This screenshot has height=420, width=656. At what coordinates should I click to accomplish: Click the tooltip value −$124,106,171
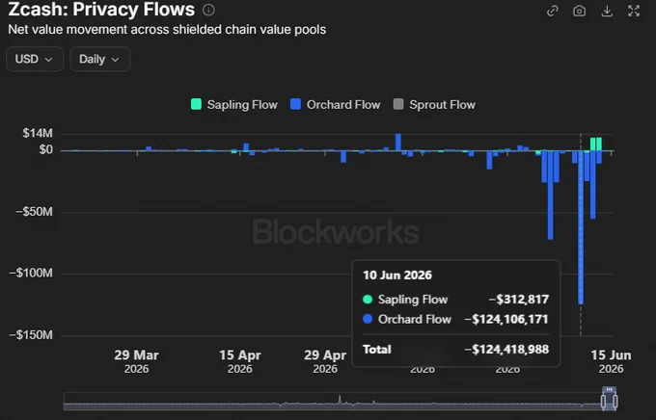click(x=506, y=319)
